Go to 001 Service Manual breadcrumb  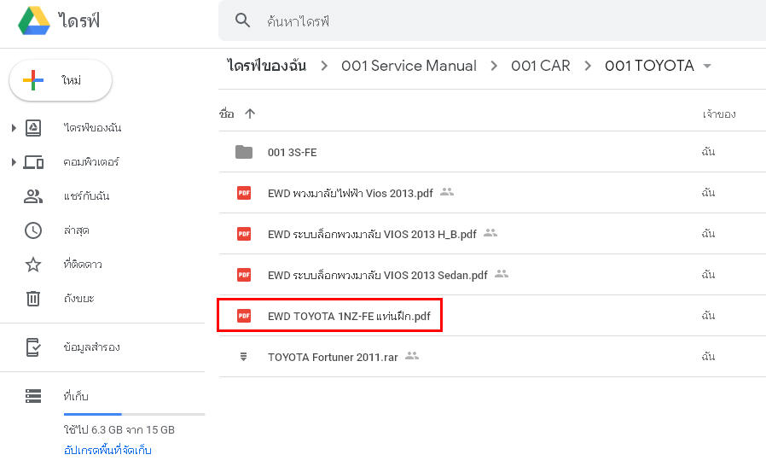409,66
